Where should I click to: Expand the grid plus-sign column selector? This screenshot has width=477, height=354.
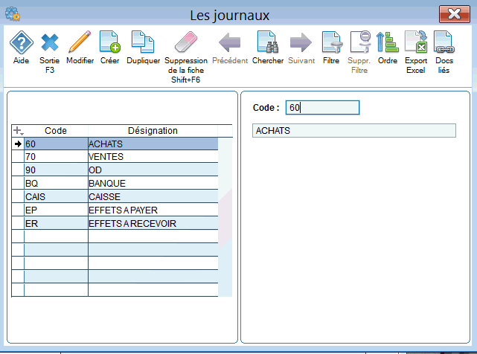tap(19, 130)
